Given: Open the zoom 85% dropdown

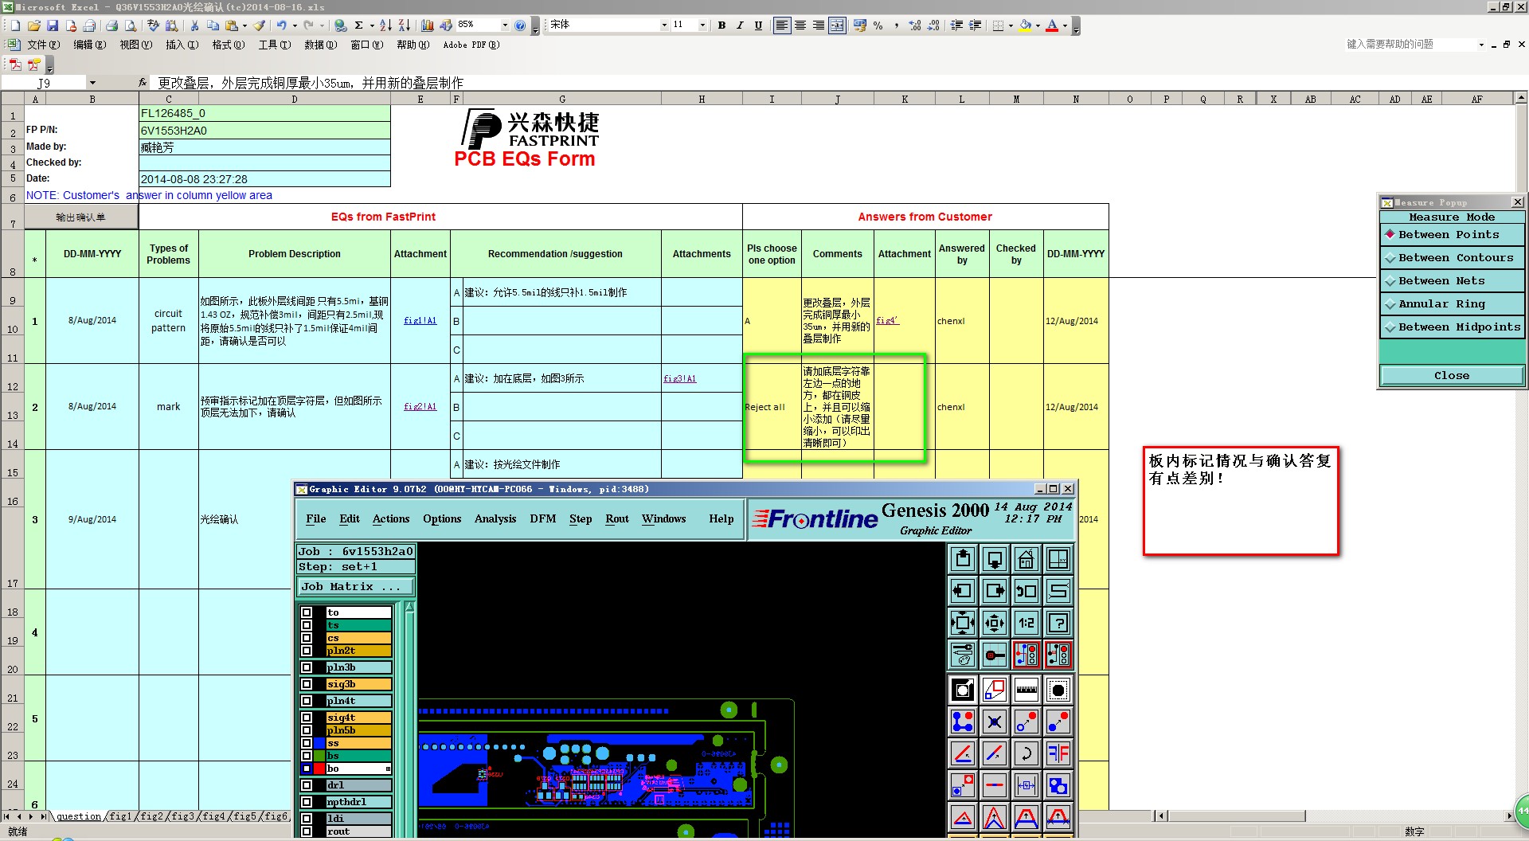Looking at the screenshot, I should coord(504,25).
